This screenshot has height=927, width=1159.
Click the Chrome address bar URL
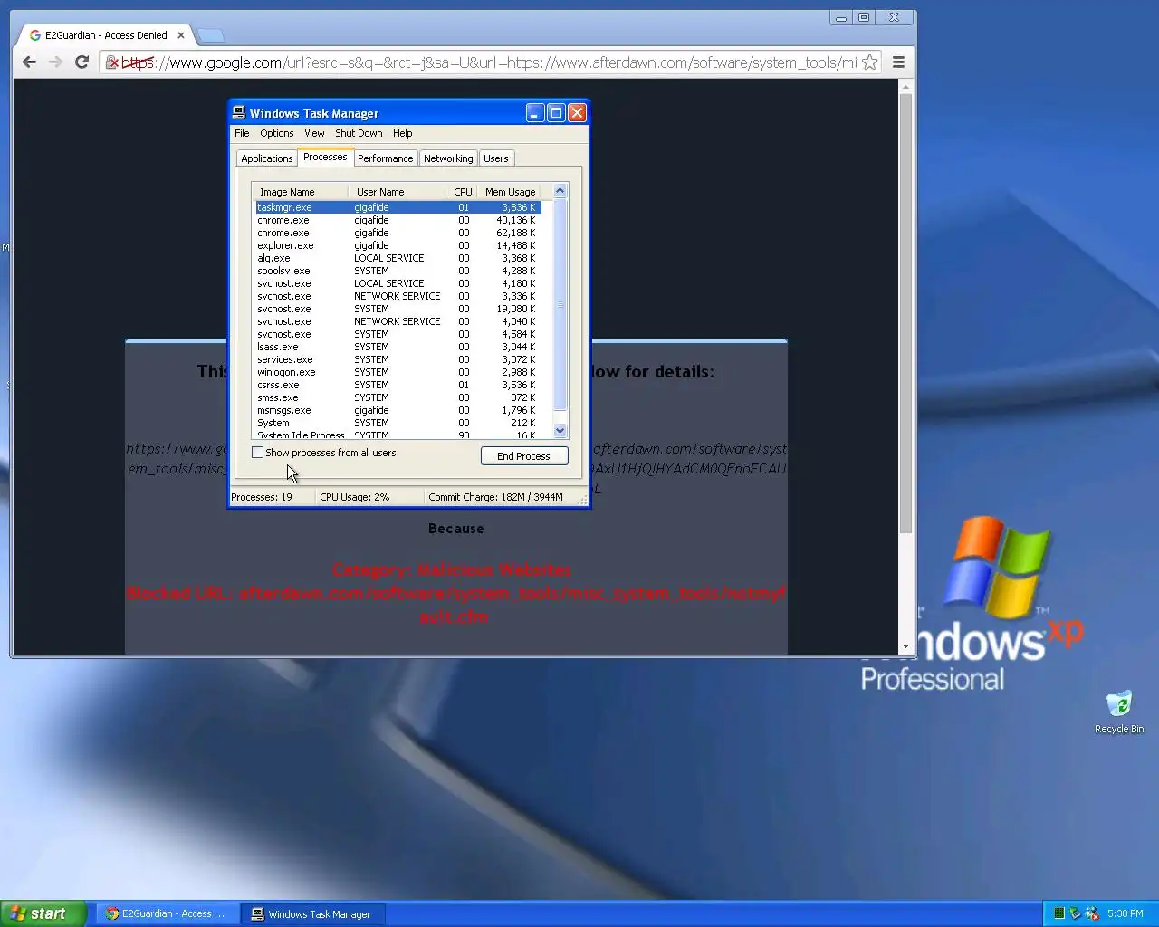click(x=489, y=62)
